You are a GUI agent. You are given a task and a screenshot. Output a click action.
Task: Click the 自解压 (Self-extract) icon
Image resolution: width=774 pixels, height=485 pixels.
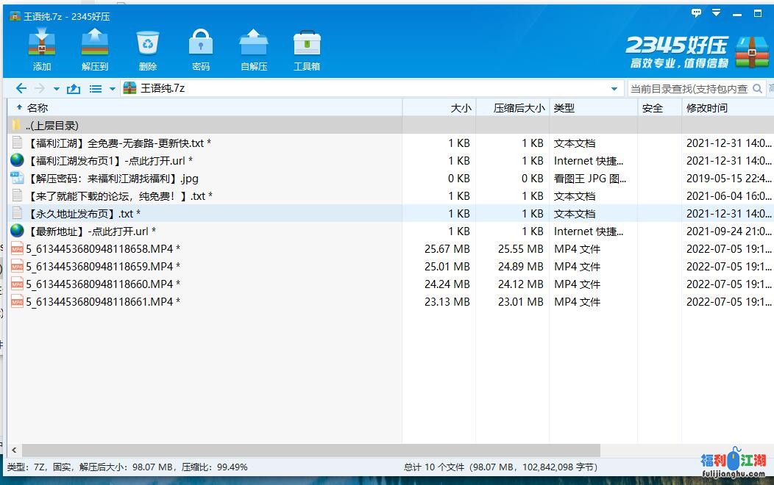[254, 49]
